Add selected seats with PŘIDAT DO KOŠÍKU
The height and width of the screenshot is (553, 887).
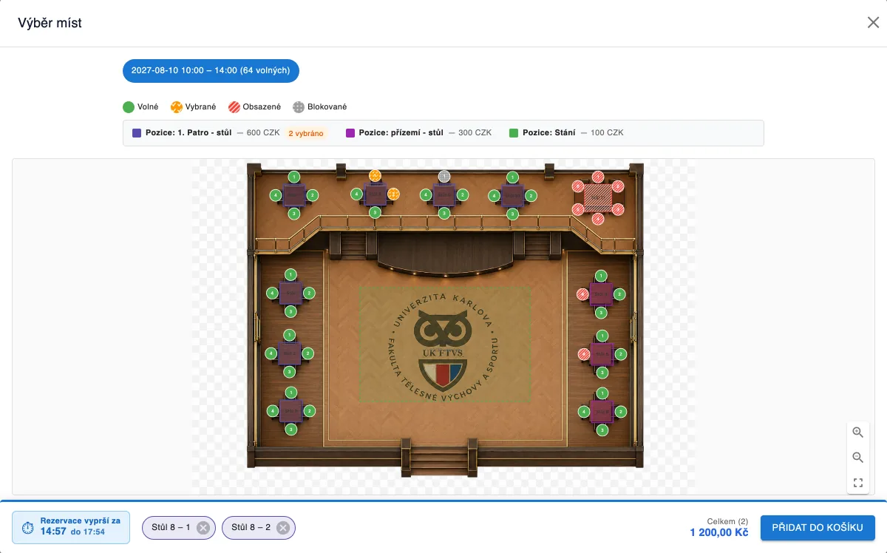[x=818, y=528]
